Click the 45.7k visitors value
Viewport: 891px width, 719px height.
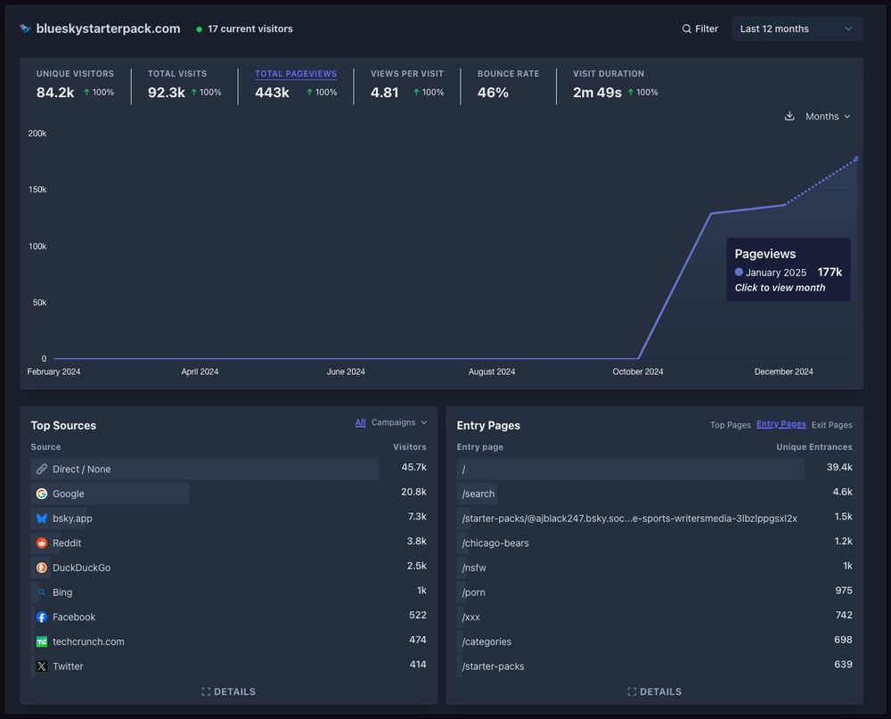tap(413, 467)
